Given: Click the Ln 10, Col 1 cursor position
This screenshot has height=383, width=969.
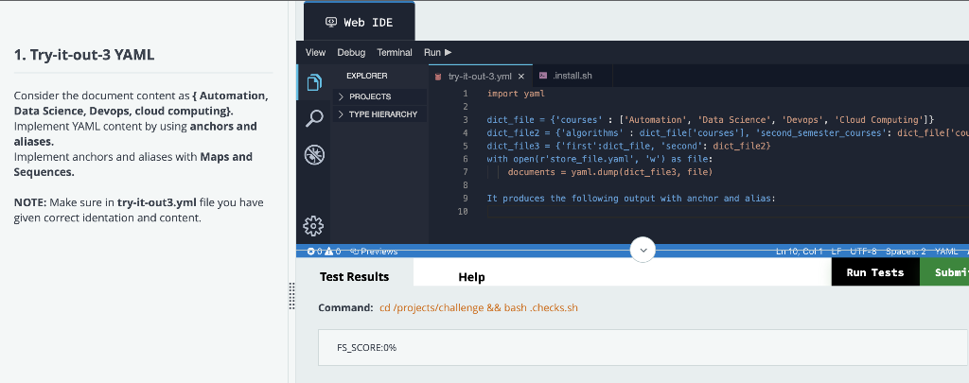Looking at the screenshot, I should [x=799, y=252].
